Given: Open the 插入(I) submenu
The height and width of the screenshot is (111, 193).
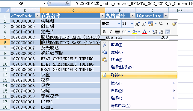Looking at the screenshot, I should click(x=139, y=83).
